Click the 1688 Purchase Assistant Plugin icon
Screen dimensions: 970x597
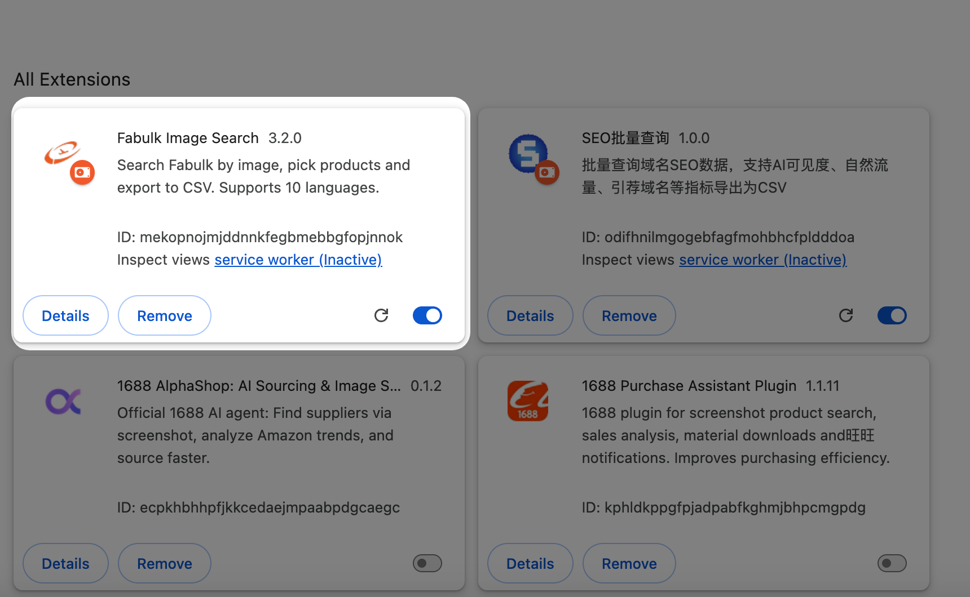click(x=528, y=401)
